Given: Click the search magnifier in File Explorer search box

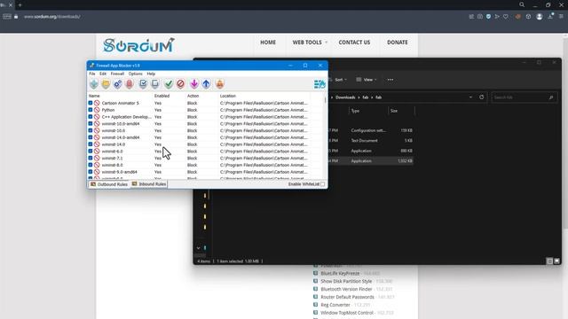Looking at the screenshot, I should (x=551, y=97).
